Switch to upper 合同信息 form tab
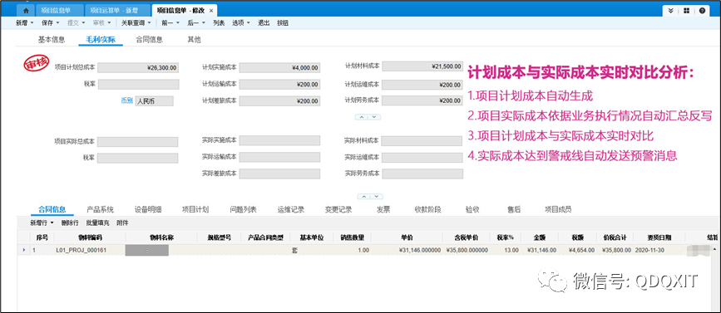 150,40
